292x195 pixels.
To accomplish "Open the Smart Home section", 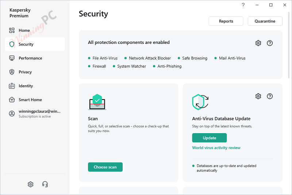I will point(35,100).
